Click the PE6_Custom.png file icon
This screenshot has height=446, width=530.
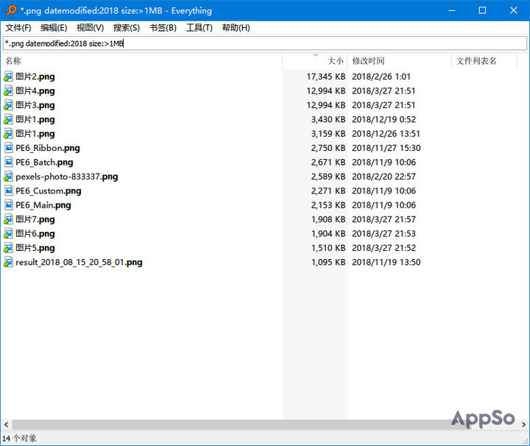[x=8, y=191]
